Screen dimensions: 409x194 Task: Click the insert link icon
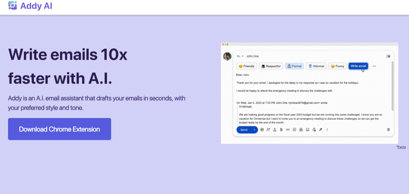(288, 130)
